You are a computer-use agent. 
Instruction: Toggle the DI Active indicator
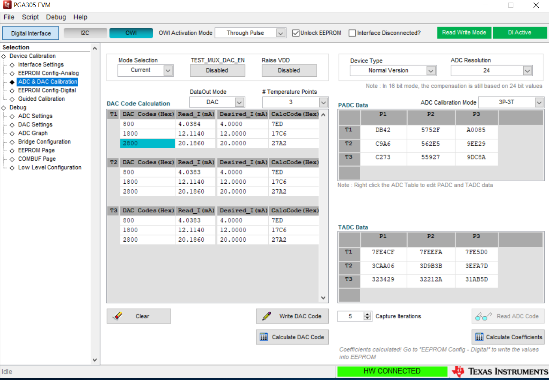(x=519, y=33)
